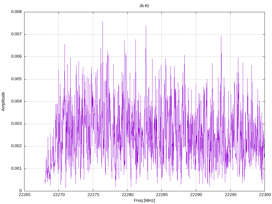The image size is (272, 204).
Task: Click x-axis tick label 22275
Action: (x=93, y=195)
